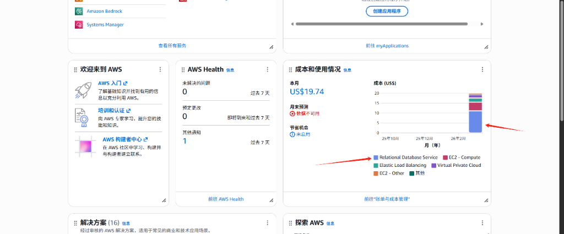Click EC2 - Other legend entry
The image size is (564, 234).
389,173
